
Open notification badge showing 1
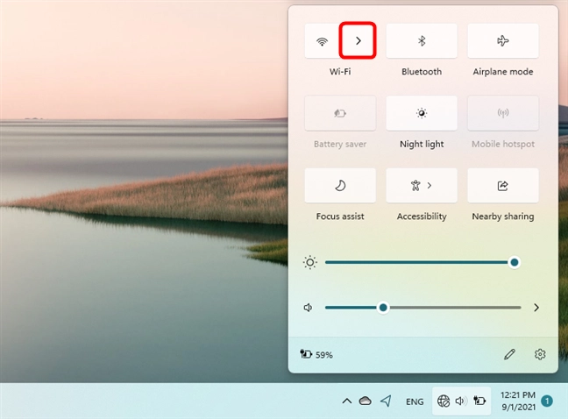(547, 401)
